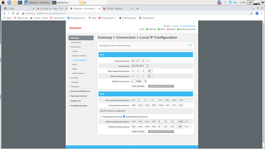This screenshot has height=149, width=265.
Task: Restore default IPv6 settings
Action: point(161,132)
